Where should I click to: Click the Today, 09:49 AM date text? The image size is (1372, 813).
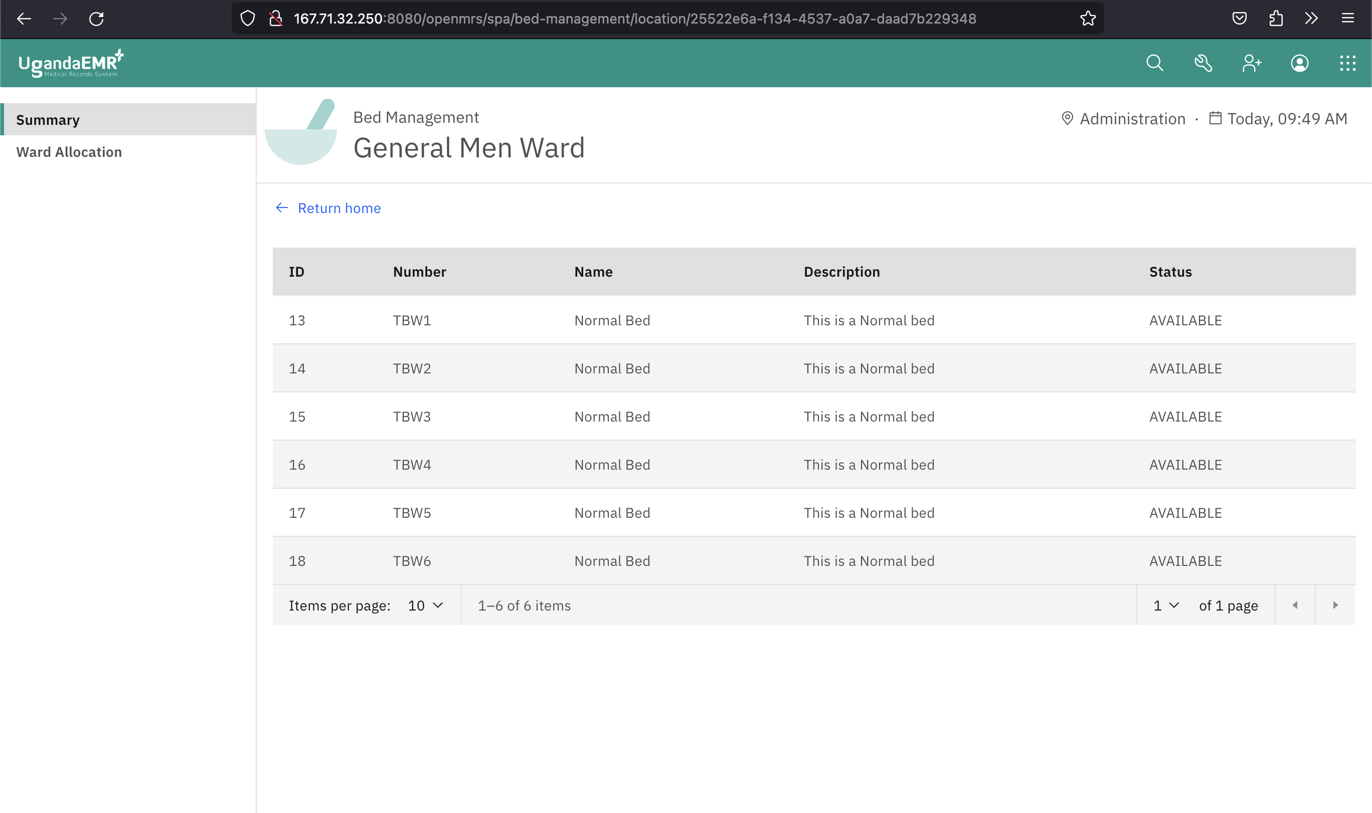pyautogui.click(x=1287, y=119)
